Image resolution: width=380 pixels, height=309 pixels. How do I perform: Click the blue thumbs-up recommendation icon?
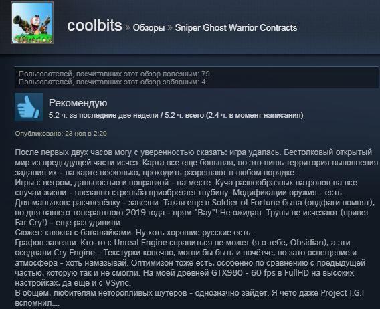coord(29,107)
